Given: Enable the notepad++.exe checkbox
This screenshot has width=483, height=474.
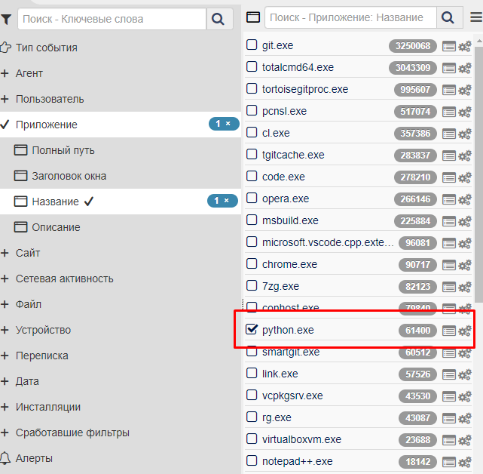Looking at the screenshot, I should coord(252,461).
